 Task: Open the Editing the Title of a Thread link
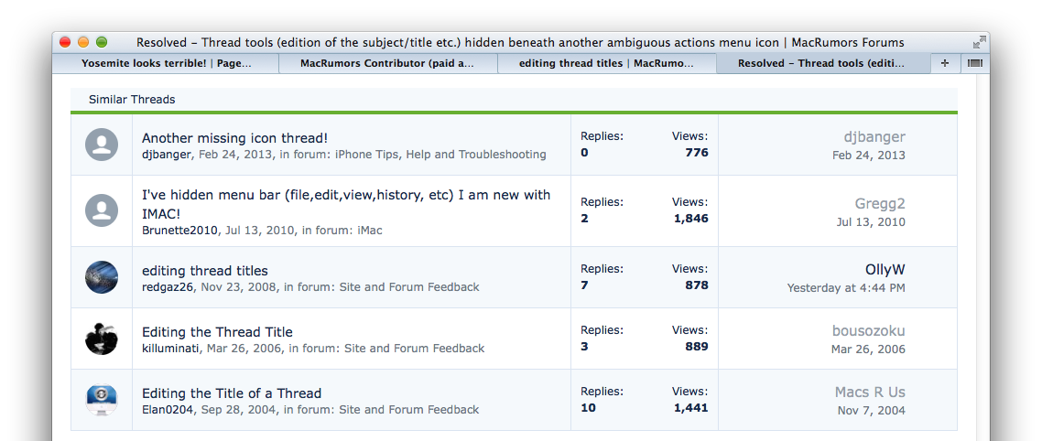tap(232, 393)
